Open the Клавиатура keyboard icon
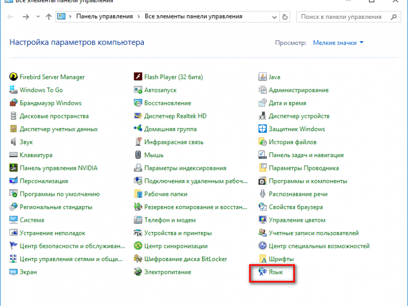The image size is (408, 306). [x=13, y=155]
